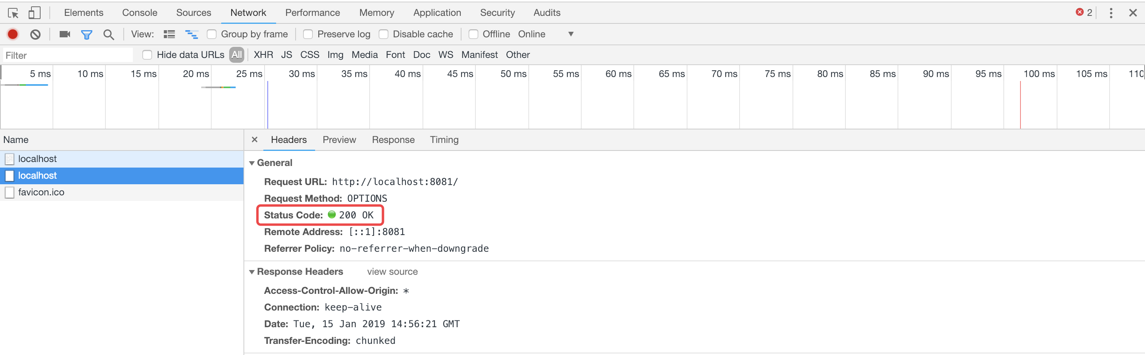Click the Date header value
1145x355 pixels.
[x=376, y=324]
